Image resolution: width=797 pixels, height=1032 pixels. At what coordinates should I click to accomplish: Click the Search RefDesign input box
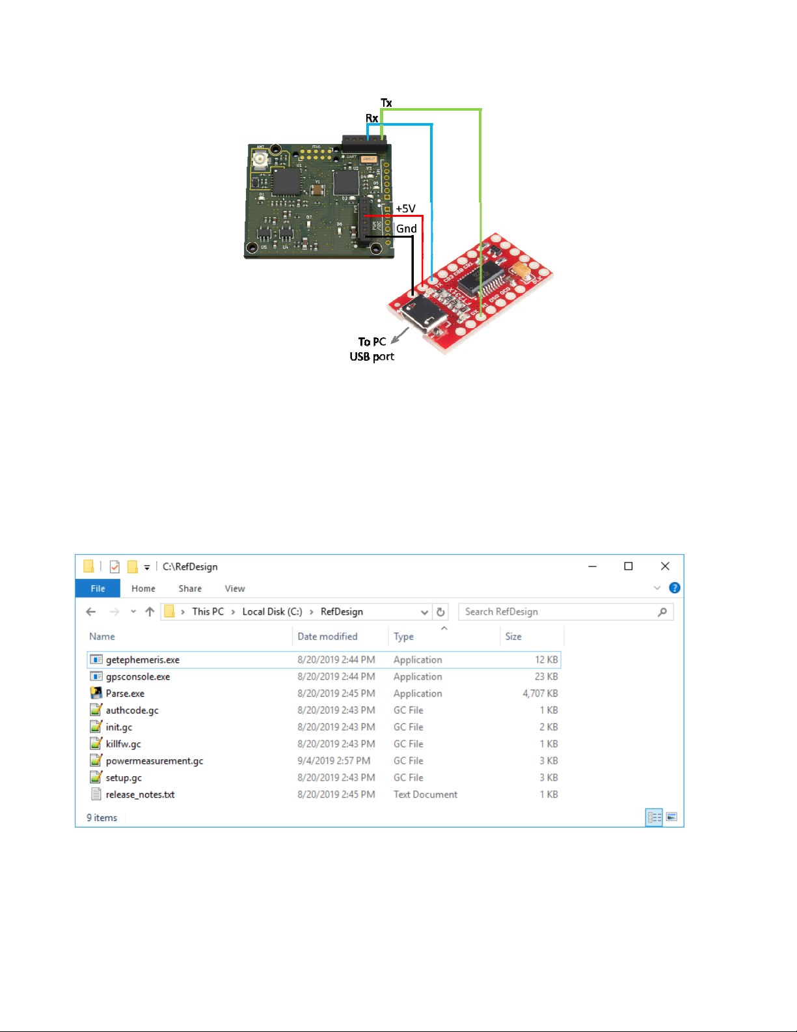(560, 612)
